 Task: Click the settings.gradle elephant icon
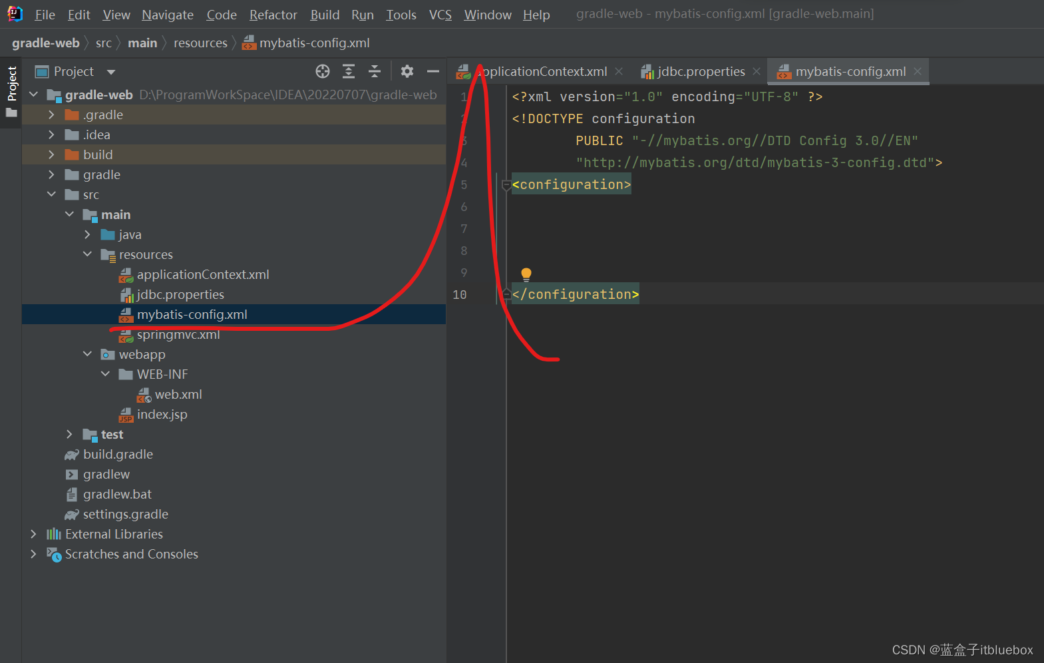coord(72,515)
